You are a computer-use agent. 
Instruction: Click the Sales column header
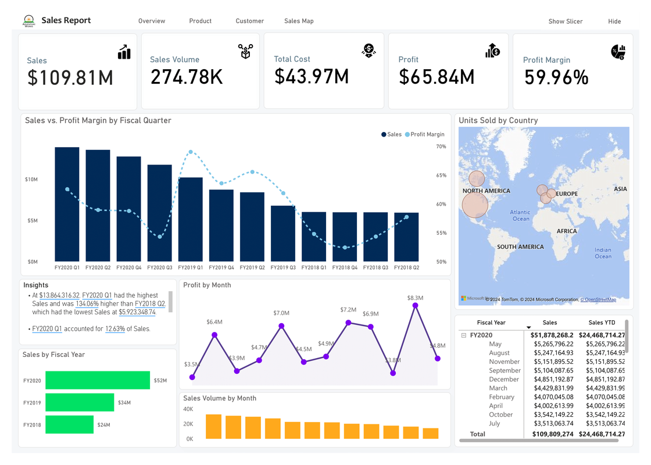pyautogui.click(x=550, y=323)
